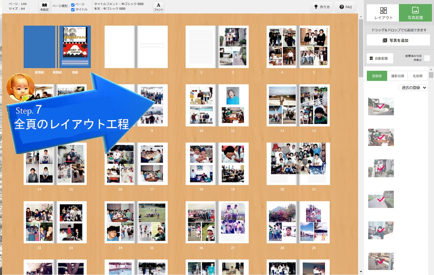Open page 17 thumbnail
This screenshot has width=434, height=275.
tap(152, 164)
